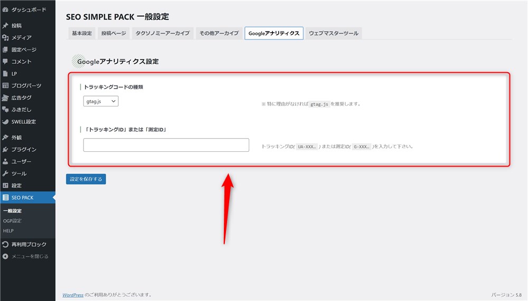Open the 投稿 menu item
This screenshot has width=528, height=301.
tap(27, 25)
